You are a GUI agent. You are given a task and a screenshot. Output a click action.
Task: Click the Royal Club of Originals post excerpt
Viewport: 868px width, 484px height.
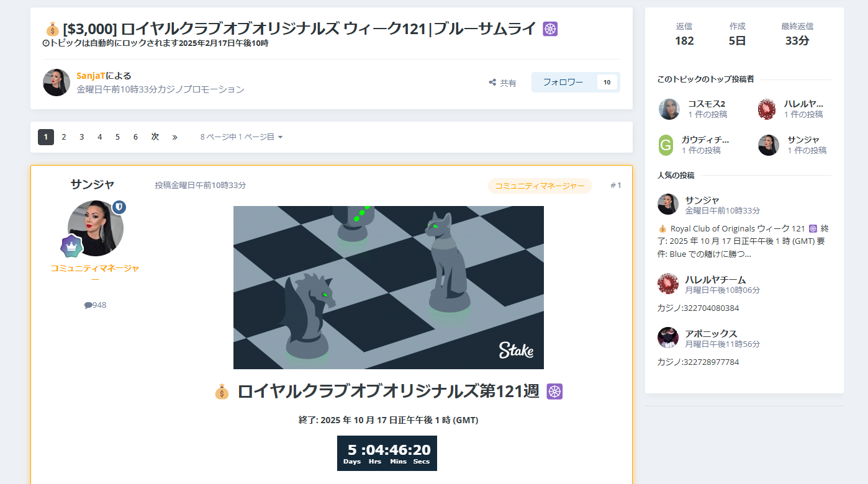coord(742,241)
